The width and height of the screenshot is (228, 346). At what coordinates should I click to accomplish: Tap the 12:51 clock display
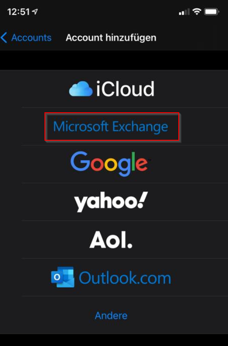[18, 12]
